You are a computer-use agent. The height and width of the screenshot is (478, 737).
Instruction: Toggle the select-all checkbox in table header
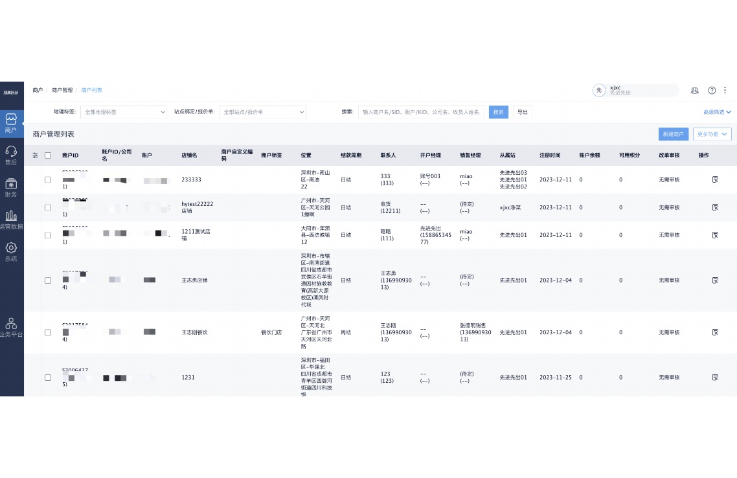click(x=48, y=155)
